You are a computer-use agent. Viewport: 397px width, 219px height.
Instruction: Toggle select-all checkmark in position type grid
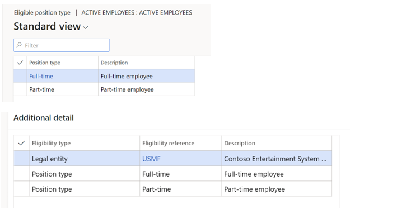coord(20,63)
